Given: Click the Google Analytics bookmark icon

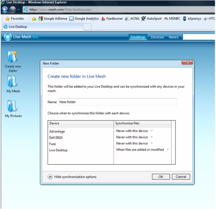Looking at the screenshot, I should coord(71,19).
